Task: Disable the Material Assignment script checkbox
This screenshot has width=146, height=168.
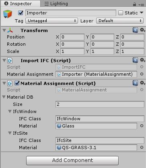Action: [x=17, y=83]
